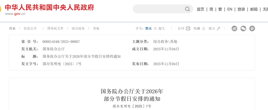Image resolution: width=268 pixels, height=110 pixels.
Task: Set font size to 默认
Action: point(149,29)
